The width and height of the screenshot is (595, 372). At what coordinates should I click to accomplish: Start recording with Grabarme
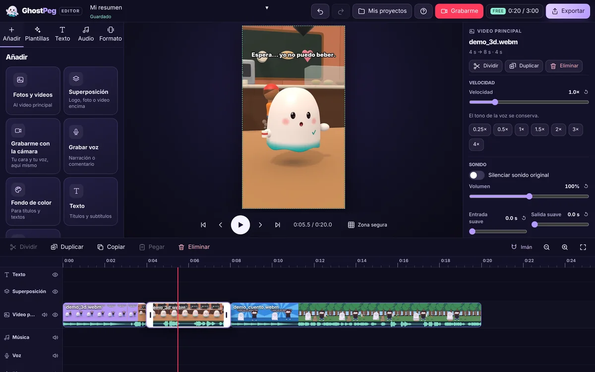pos(459,11)
